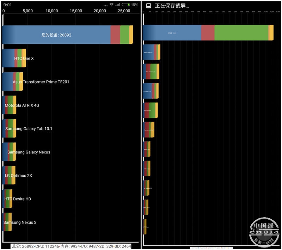Tap the red segment in right chart top bar

(x=208, y=32)
